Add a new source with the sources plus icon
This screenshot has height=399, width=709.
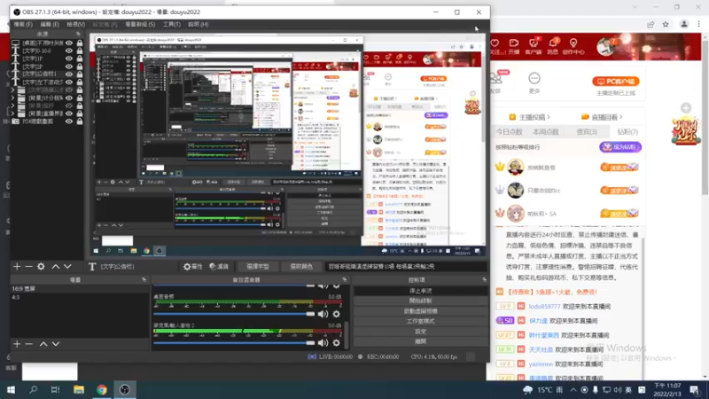(x=17, y=267)
